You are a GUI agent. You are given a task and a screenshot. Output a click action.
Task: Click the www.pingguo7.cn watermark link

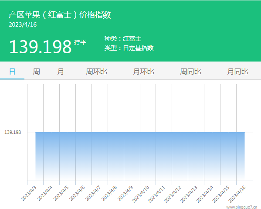click(242, 207)
